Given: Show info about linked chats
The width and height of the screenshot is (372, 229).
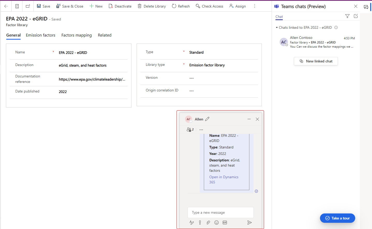Looking at the screenshot, I should pyautogui.click(x=336, y=27).
